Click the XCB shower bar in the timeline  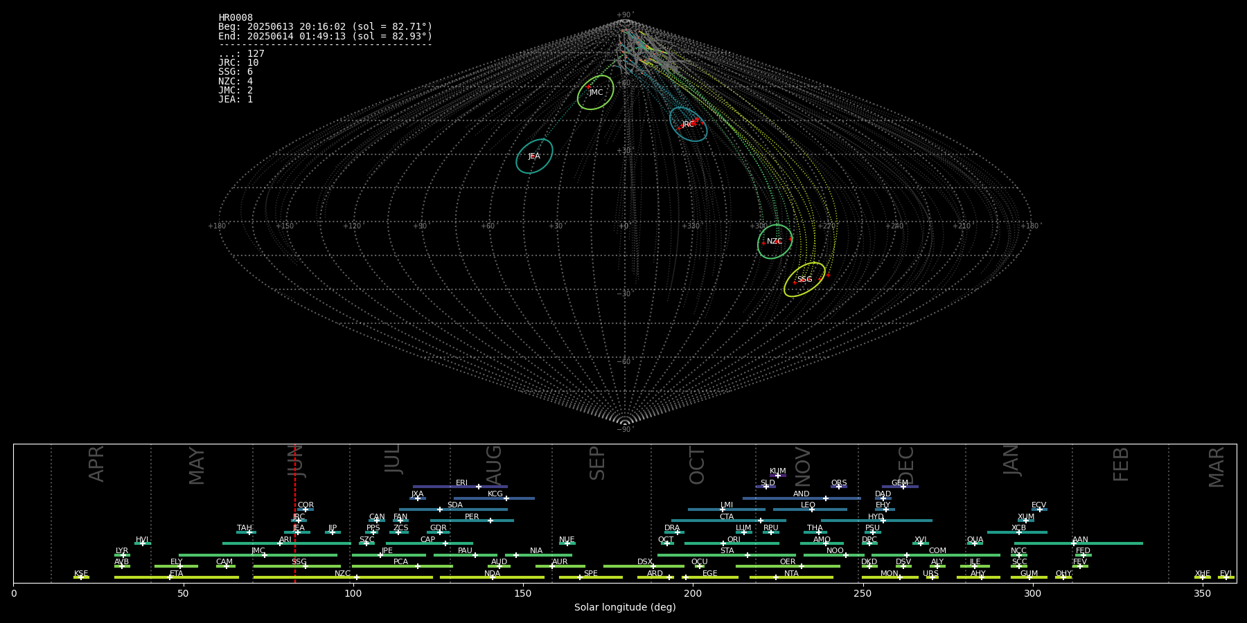1017,532
